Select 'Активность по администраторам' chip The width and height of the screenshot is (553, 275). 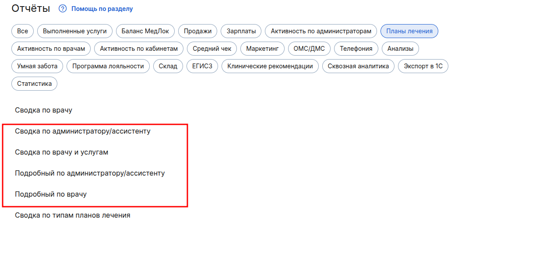pyautogui.click(x=321, y=31)
